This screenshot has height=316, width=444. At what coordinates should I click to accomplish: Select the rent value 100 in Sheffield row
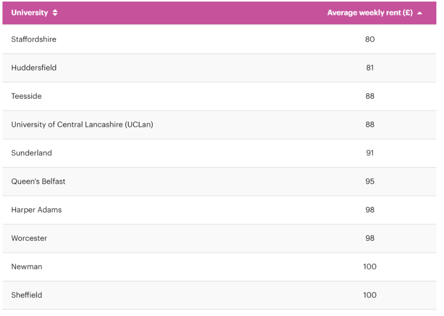coord(370,295)
